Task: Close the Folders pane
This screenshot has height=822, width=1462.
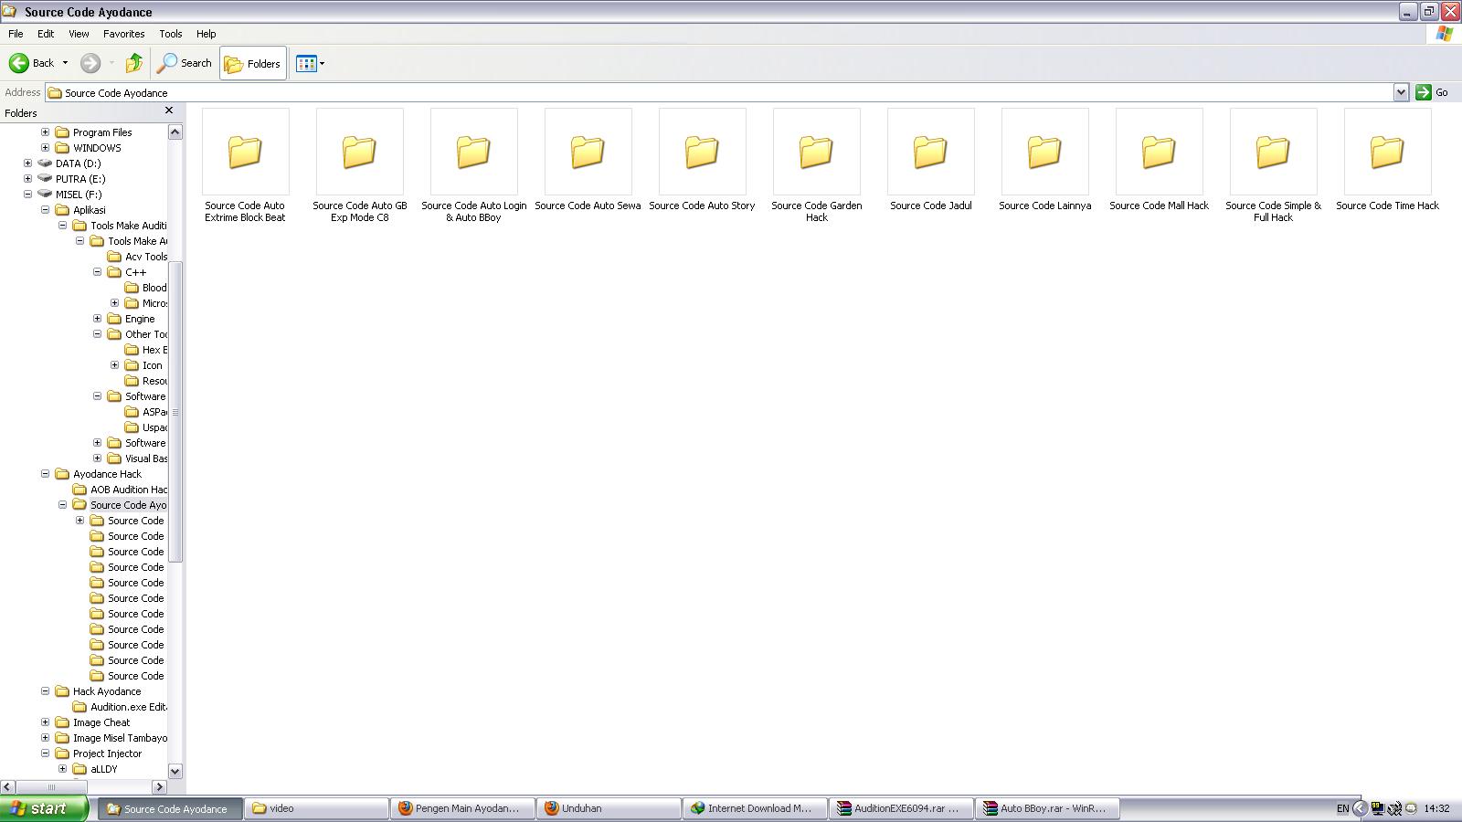Action: point(169,111)
